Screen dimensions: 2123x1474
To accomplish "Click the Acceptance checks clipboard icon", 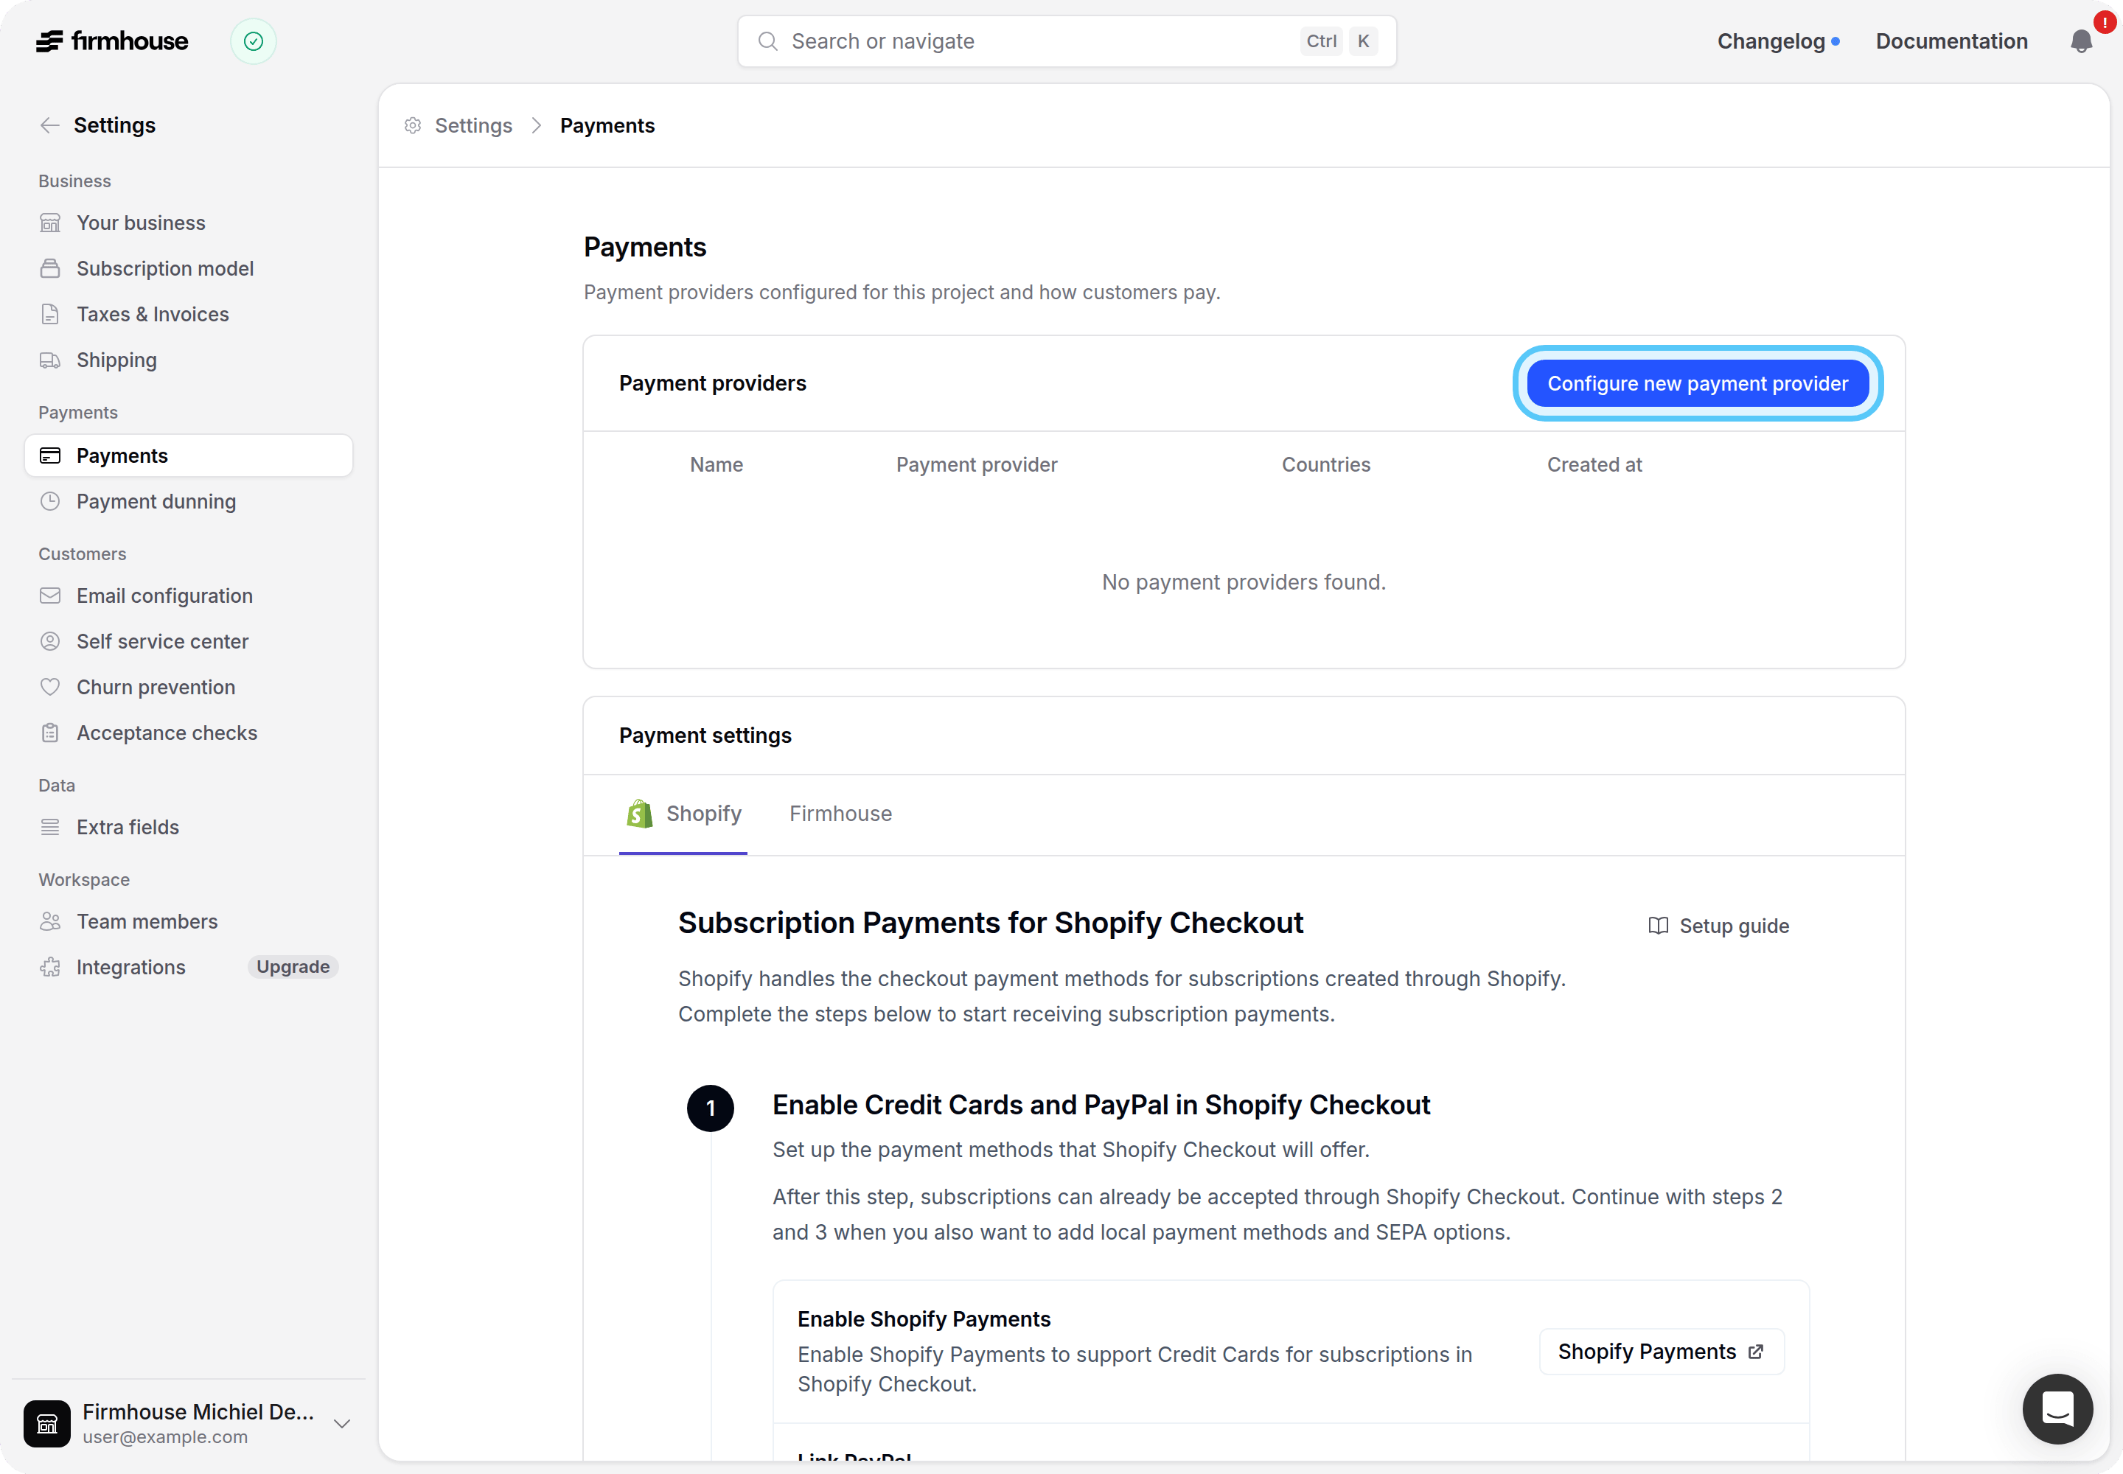I will coord(50,733).
